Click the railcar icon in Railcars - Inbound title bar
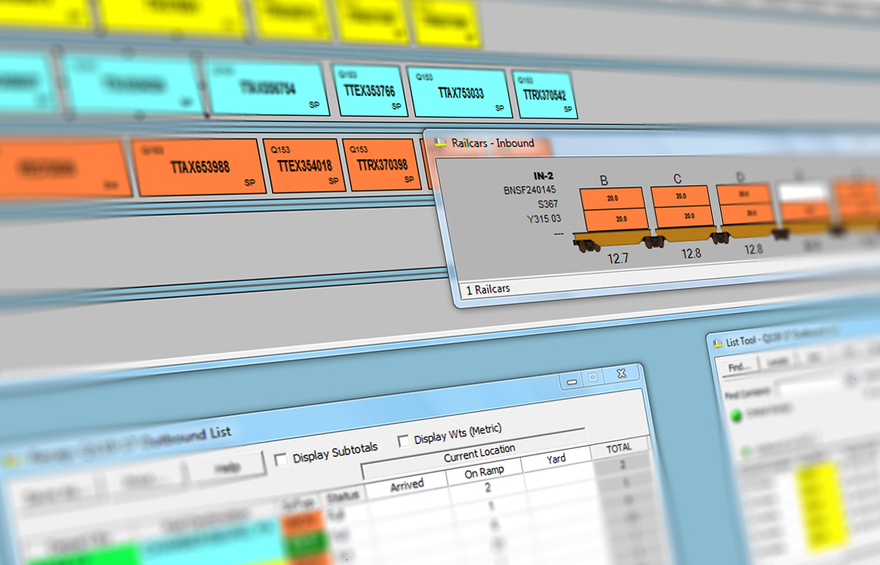This screenshot has height=565, width=880. point(441,141)
